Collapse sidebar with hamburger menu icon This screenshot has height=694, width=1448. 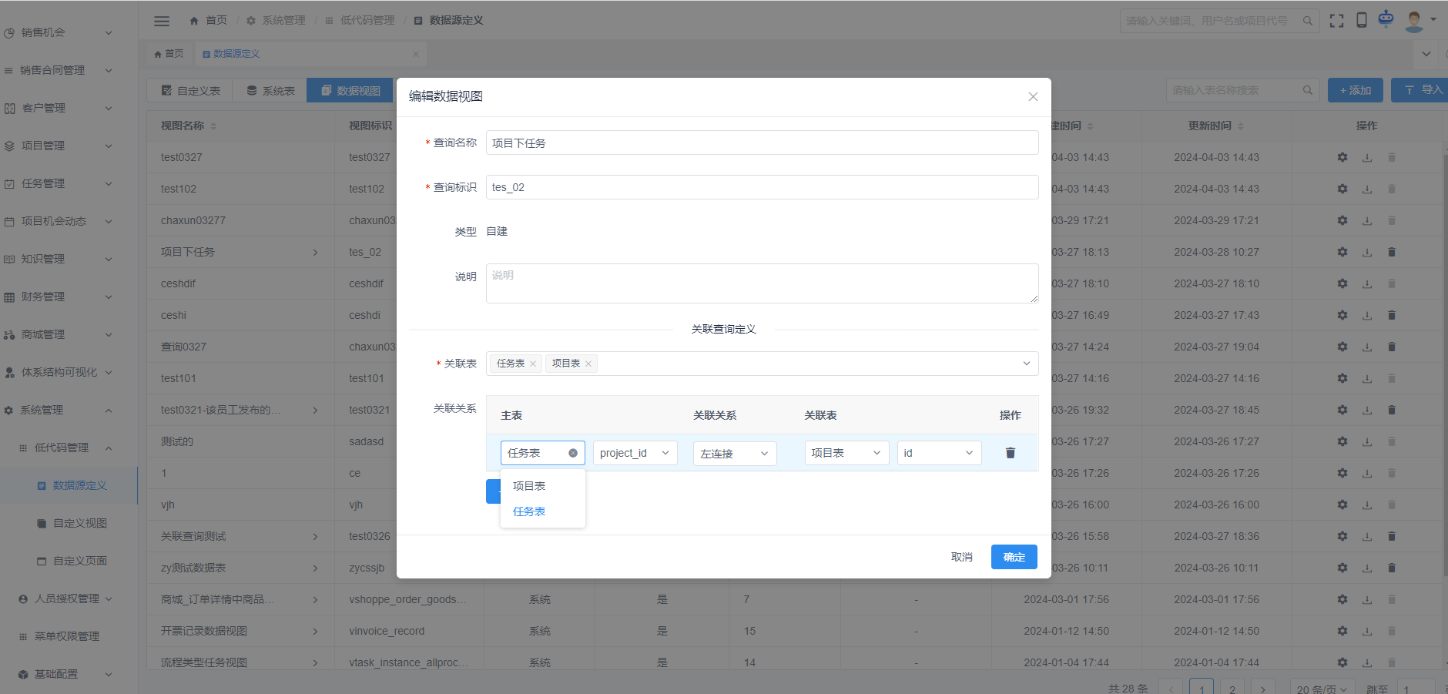(162, 21)
